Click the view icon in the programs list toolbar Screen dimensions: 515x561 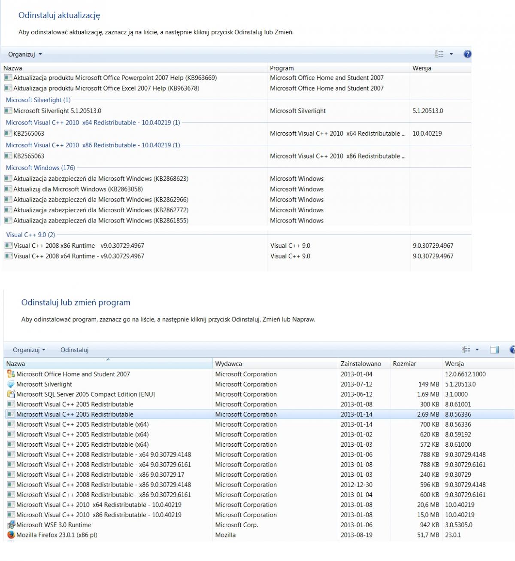pyautogui.click(x=466, y=350)
